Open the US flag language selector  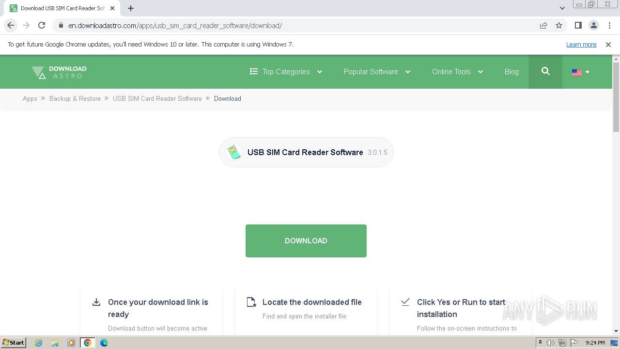tap(580, 72)
